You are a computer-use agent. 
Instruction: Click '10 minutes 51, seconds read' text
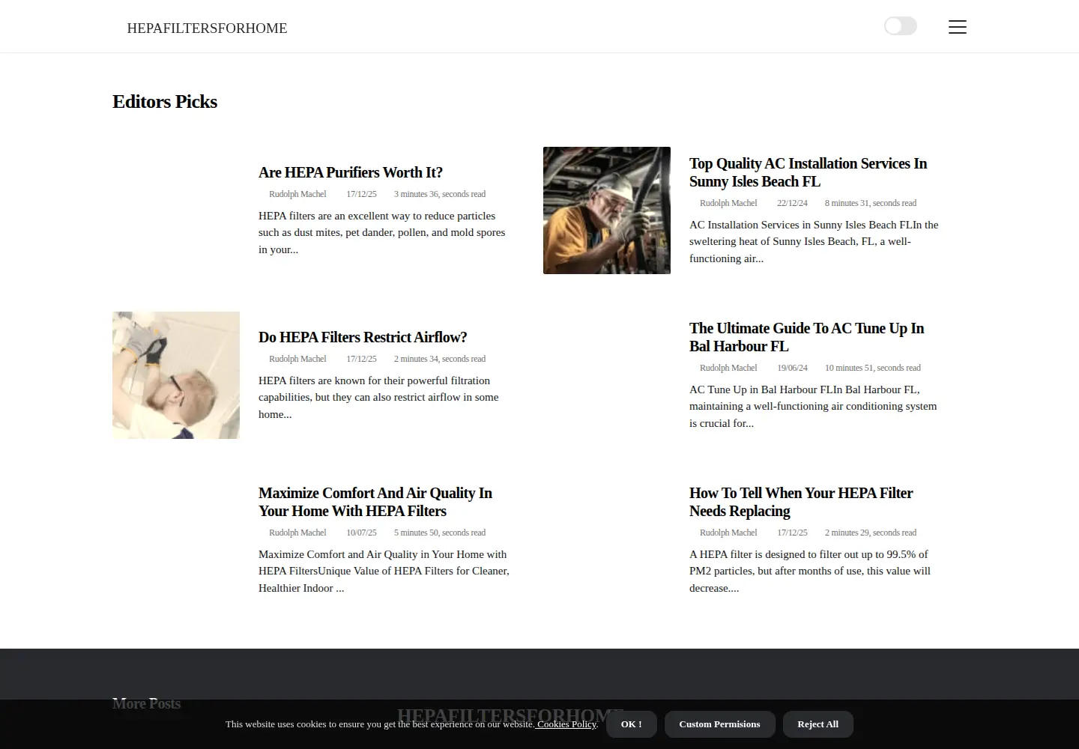(873, 368)
